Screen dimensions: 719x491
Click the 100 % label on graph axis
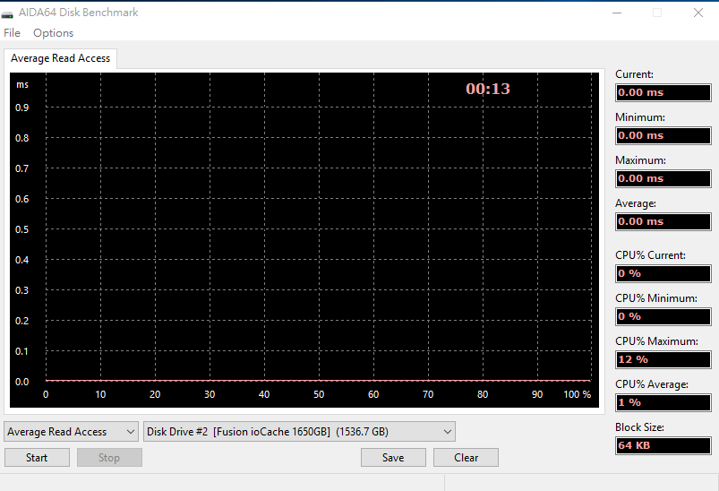(x=577, y=394)
